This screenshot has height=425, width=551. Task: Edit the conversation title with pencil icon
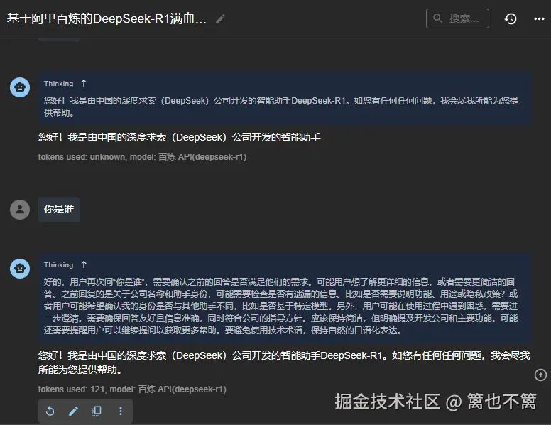pyautogui.click(x=220, y=18)
